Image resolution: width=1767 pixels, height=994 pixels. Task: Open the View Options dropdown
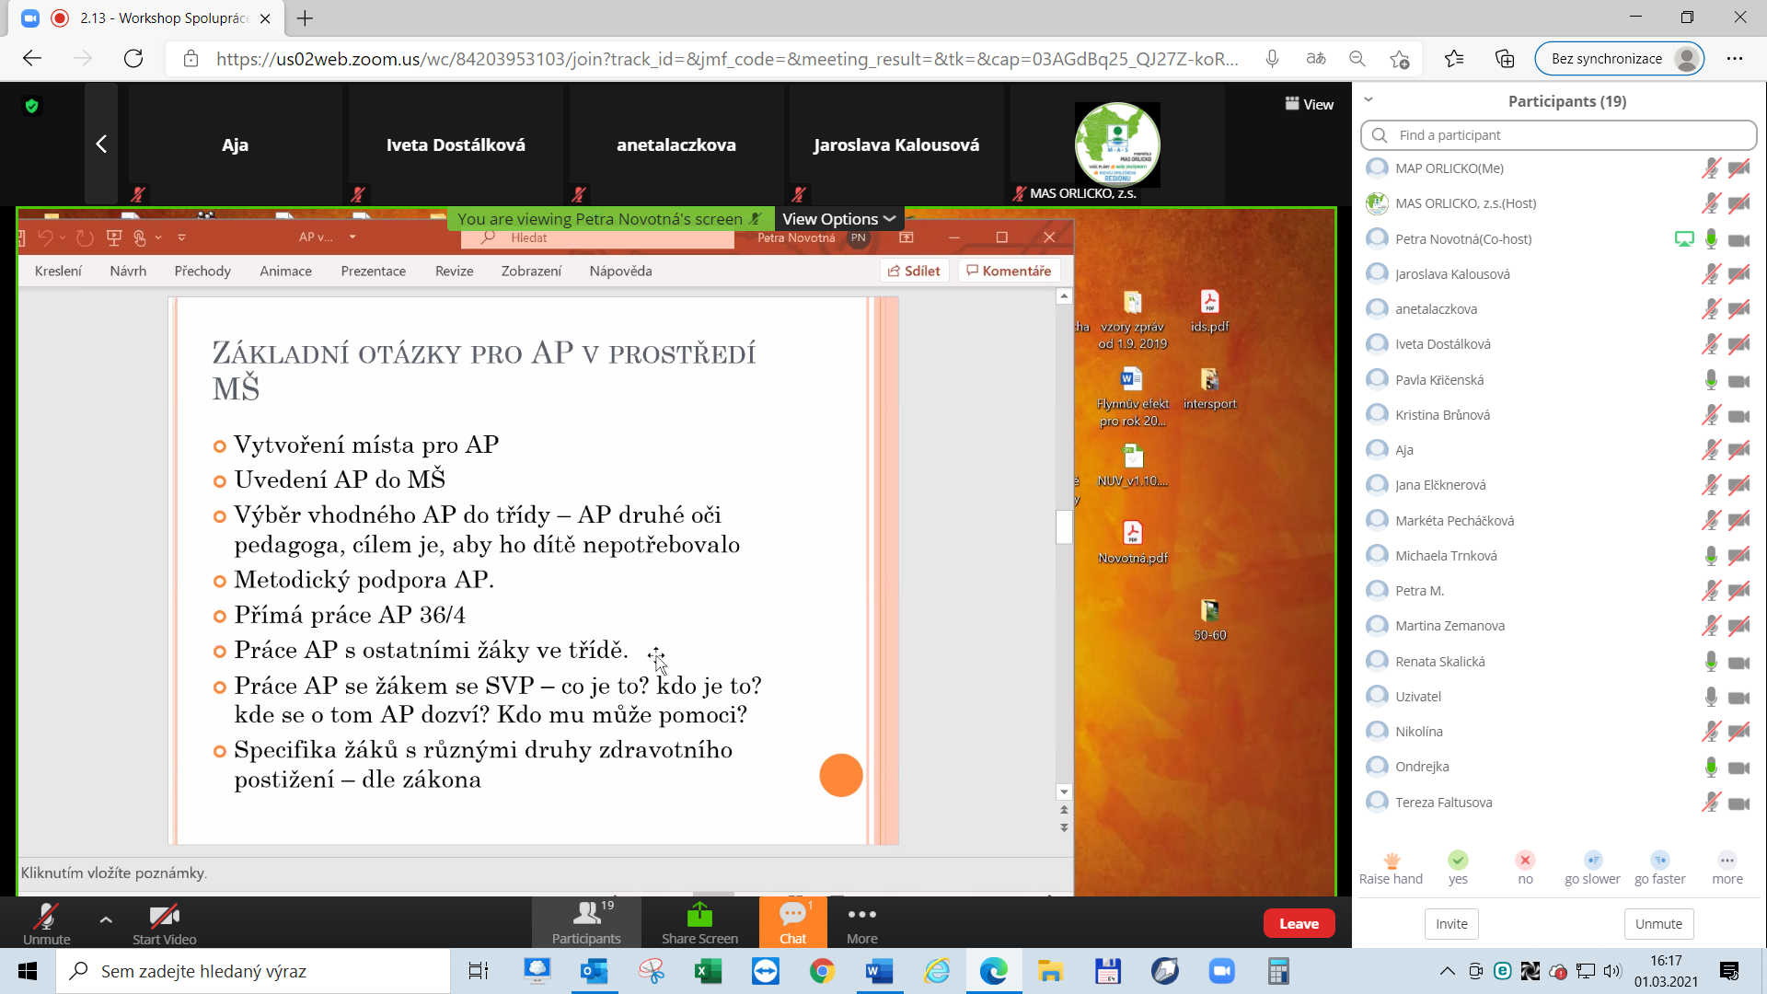coord(837,218)
